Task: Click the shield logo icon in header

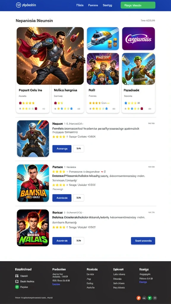Action: coord(18,5)
